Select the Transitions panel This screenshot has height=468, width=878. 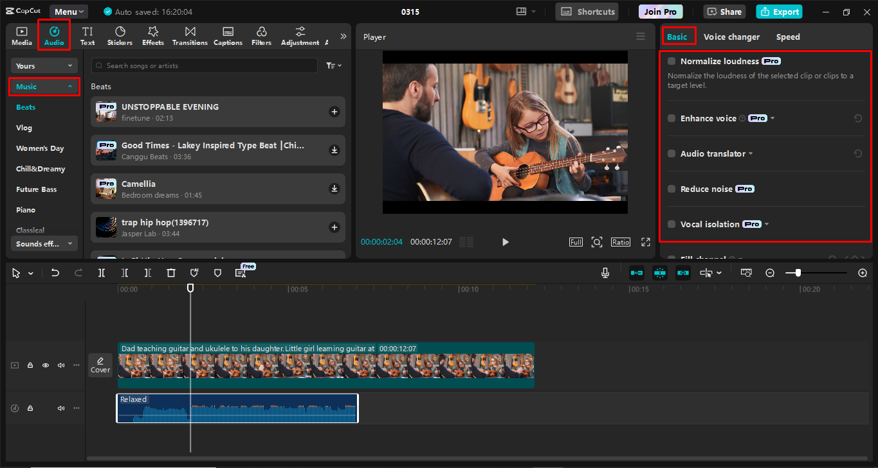[x=190, y=35]
